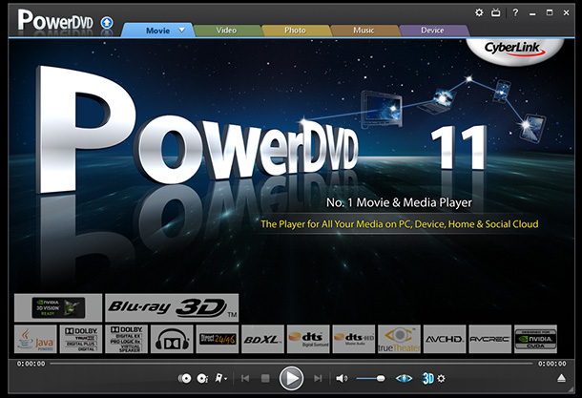Click the window corner grip at bottom right
This screenshot has height=398, width=582.
[571, 389]
